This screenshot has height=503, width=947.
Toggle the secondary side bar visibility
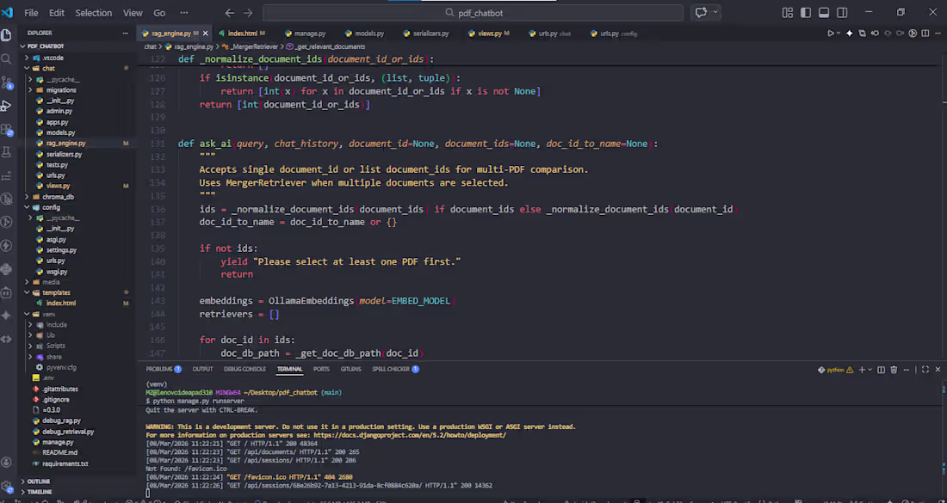pos(842,13)
